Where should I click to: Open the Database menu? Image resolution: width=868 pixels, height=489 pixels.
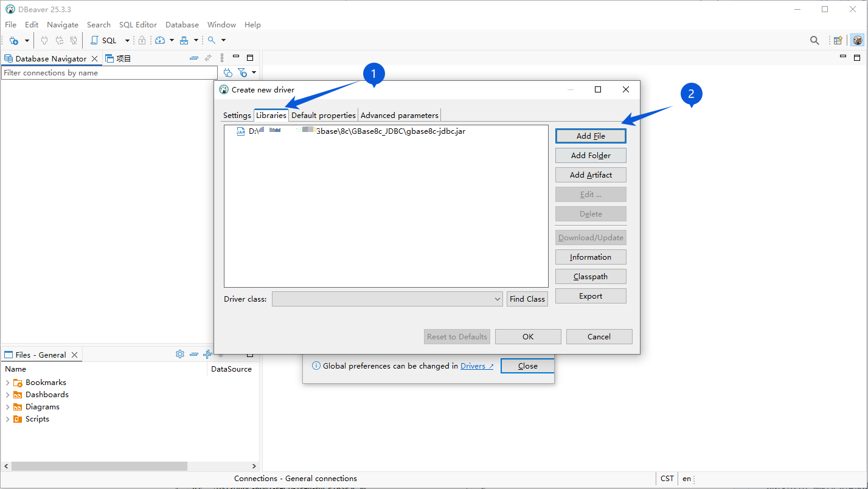click(x=182, y=25)
